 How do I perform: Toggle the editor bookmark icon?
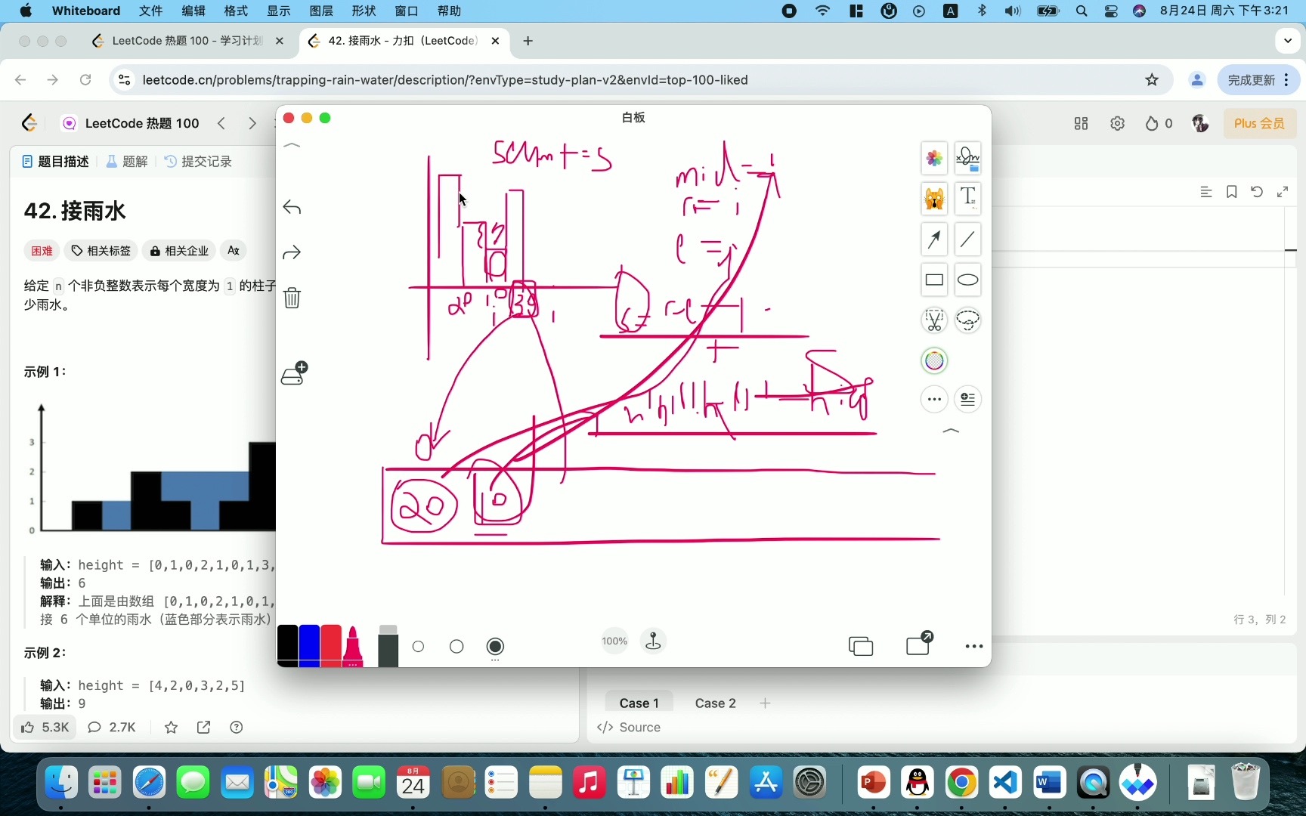pyautogui.click(x=1231, y=192)
